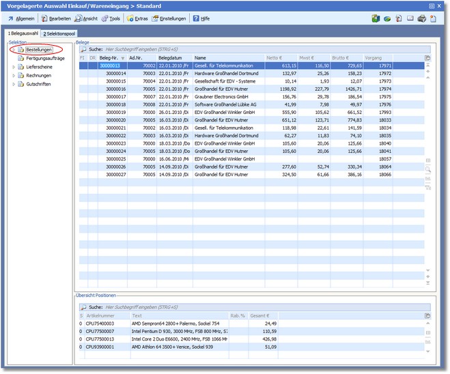Click the printer icon in top-right toolbar
This screenshot has height=374, width=450.
[422, 18]
